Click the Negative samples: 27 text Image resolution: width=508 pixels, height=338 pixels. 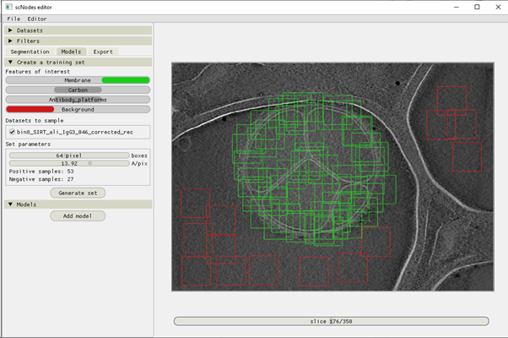pyautogui.click(x=41, y=179)
